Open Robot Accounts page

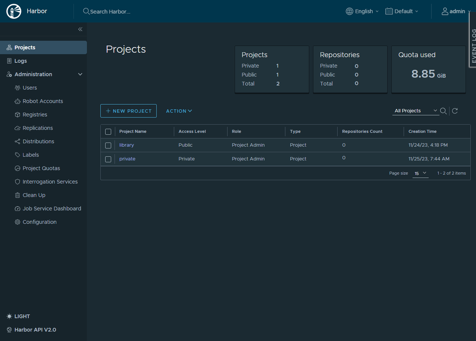(x=43, y=101)
